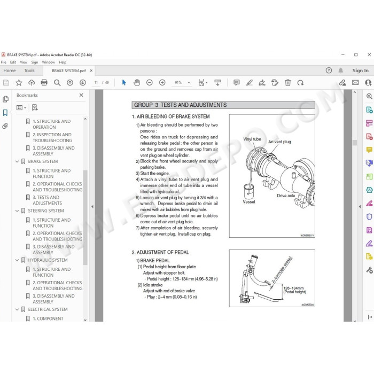Click the document vertical scrollbar thumb
The height and width of the screenshot is (374, 374).
pyautogui.click(x=355, y=143)
